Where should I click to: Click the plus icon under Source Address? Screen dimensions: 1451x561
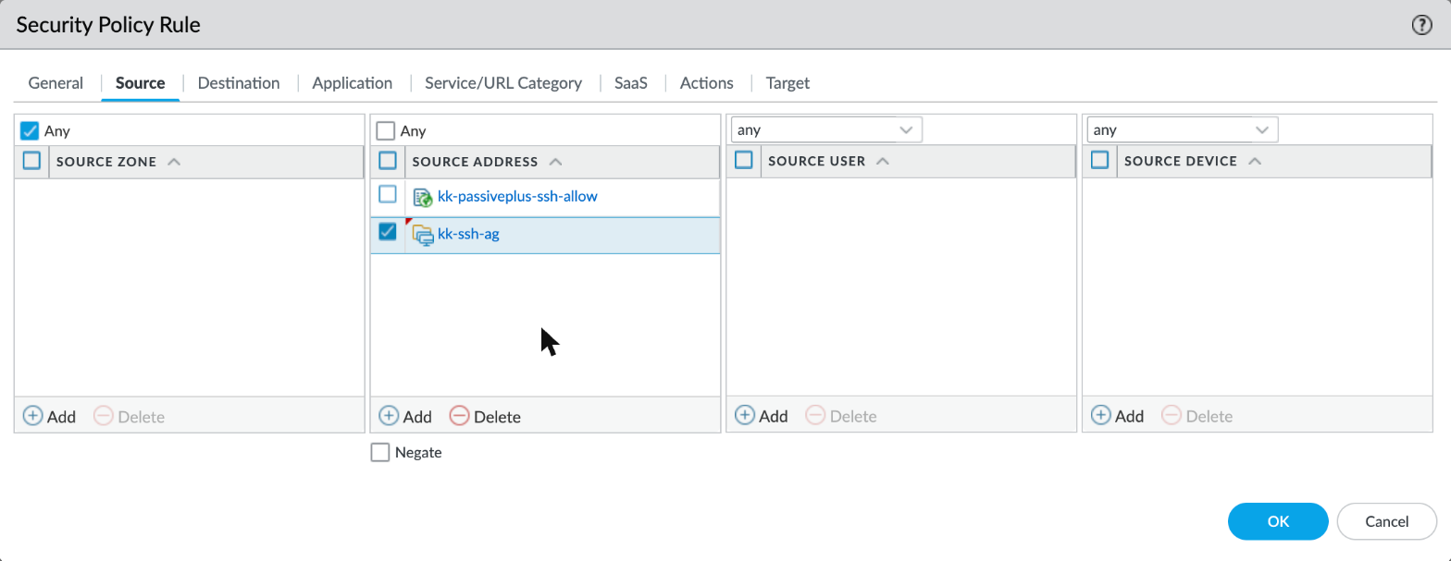389,416
